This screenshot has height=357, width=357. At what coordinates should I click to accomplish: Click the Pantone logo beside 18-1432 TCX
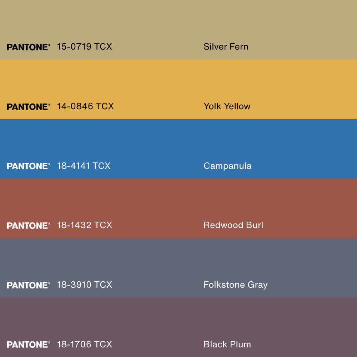[x=28, y=226]
